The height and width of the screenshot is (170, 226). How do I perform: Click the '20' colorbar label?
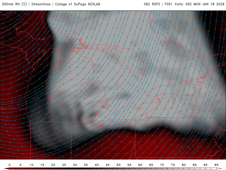point(53,165)
